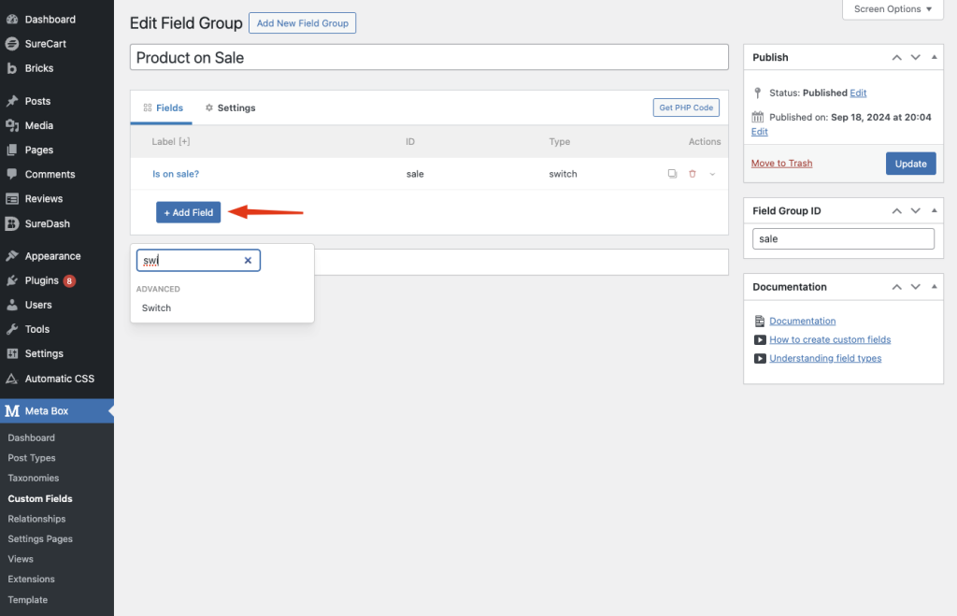957x616 pixels.
Task: Switch to the Settings tab
Action: point(230,108)
